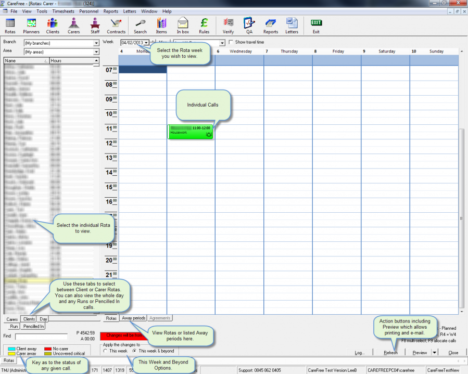Click the Refresh button
This screenshot has height=374, width=468.
pos(390,352)
